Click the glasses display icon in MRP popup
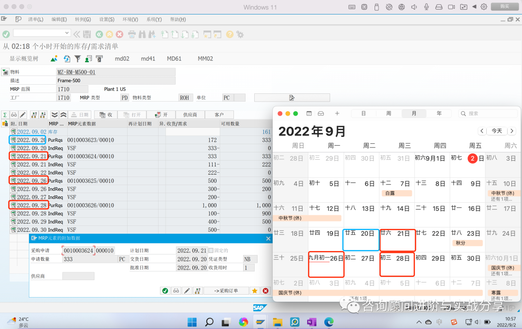 coord(176,291)
